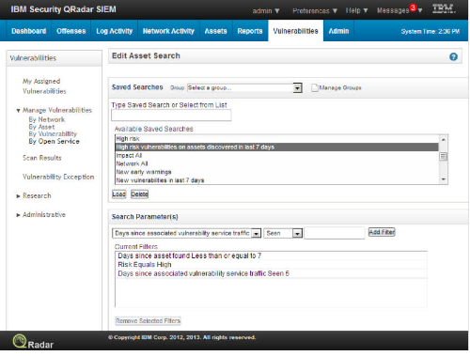Open the Preferences dropdown menu
This screenshot has height=356, width=470.
(315, 11)
